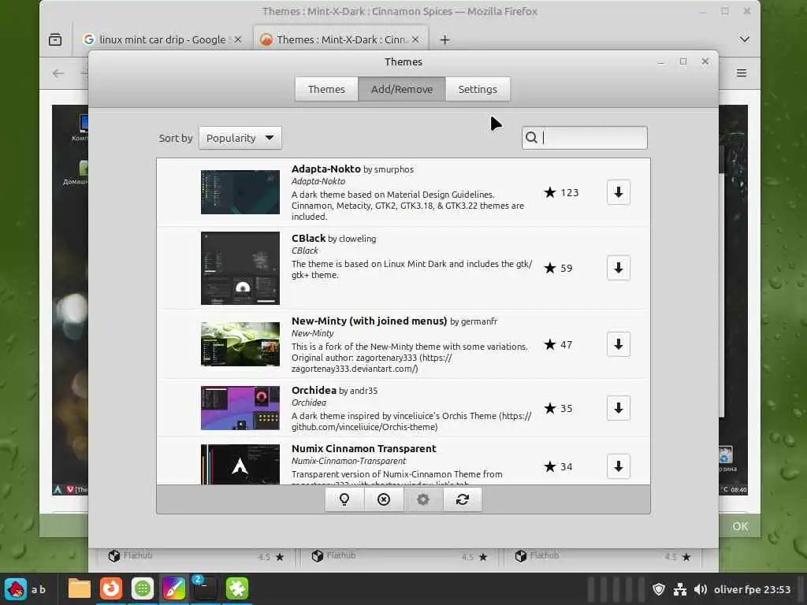
Task: Click the star rating of New-Minty
Action: (558, 344)
